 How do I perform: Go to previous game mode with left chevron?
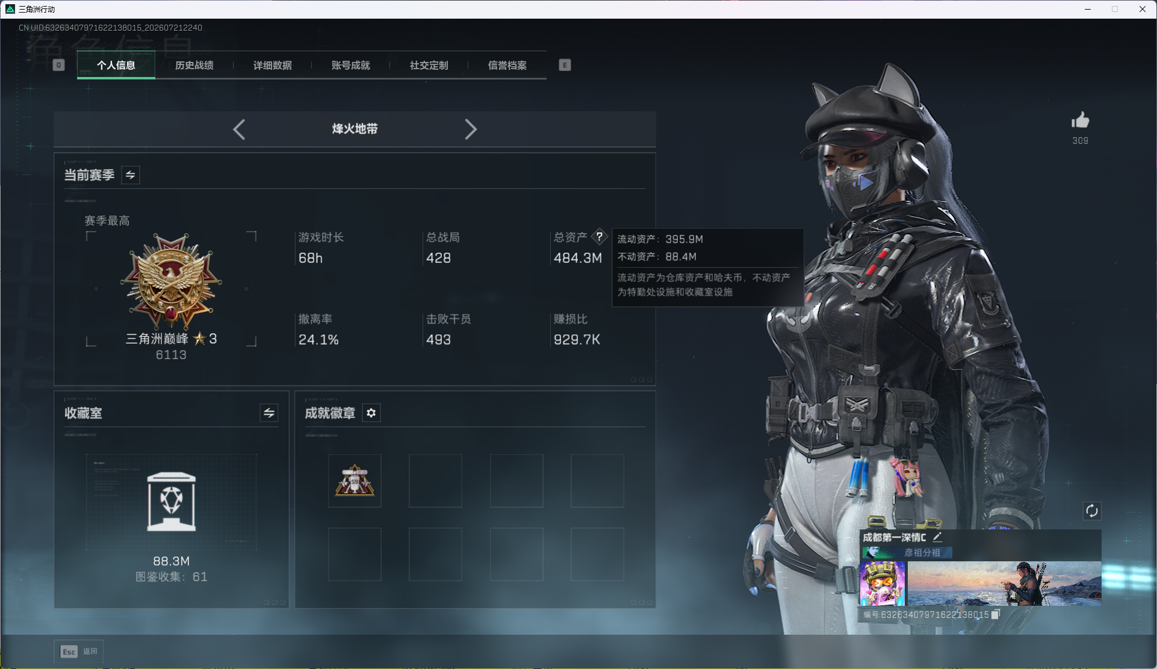click(x=239, y=129)
